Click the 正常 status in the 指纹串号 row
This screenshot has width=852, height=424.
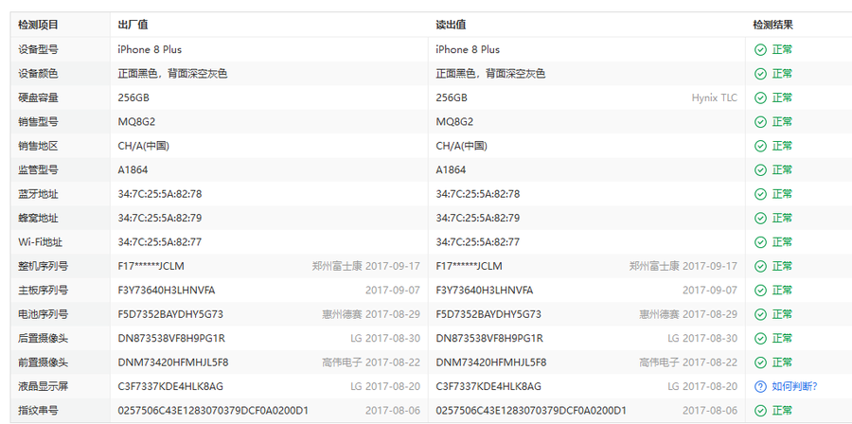tap(782, 411)
